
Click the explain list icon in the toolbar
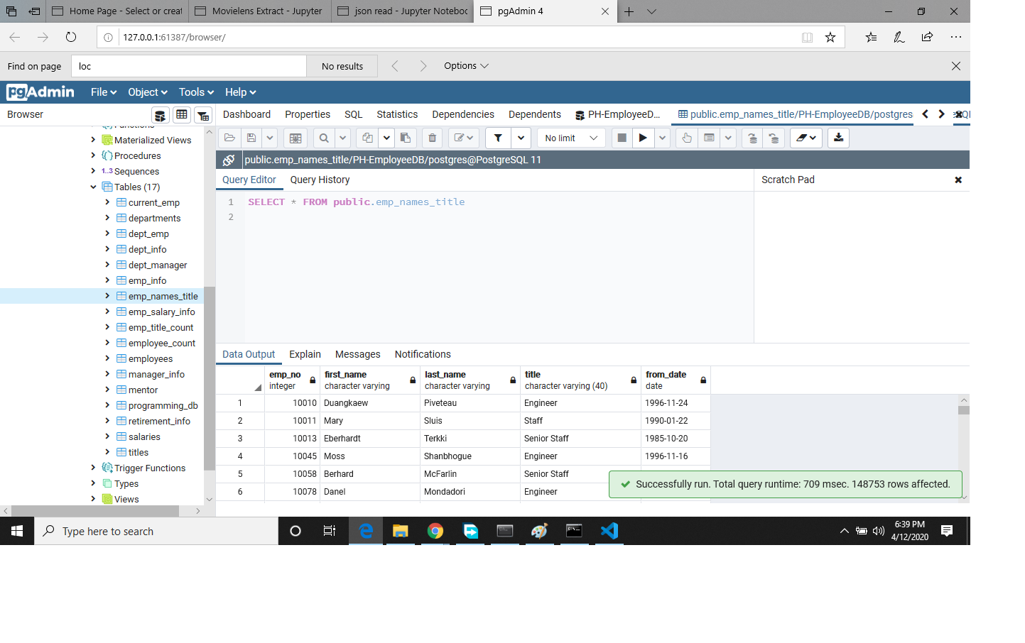coord(709,138)
